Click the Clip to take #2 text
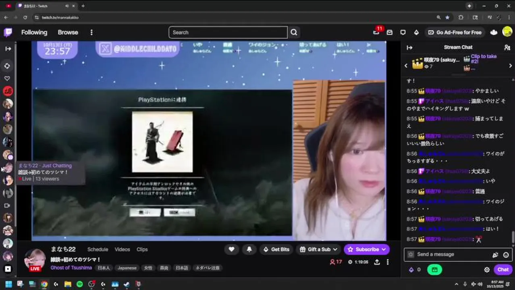The width and height of the screenshot is (515, 290). coord(484,59)
